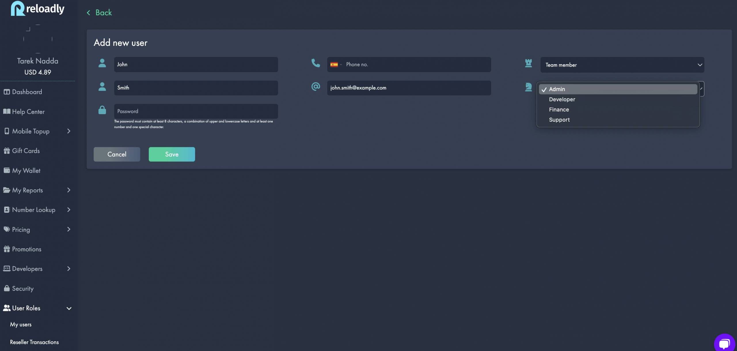Open Dashboard from the sidebar icon

point(7,92)
